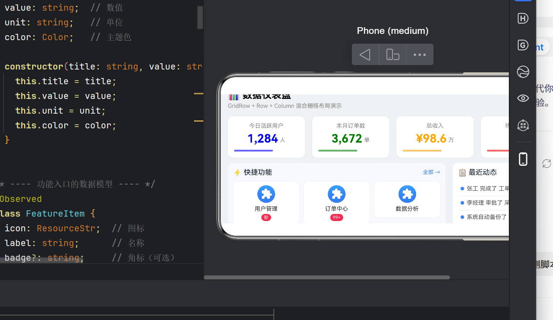Open the G tool window in sidebar
Screen dimensions: 553x320
(x=523, y=45)
